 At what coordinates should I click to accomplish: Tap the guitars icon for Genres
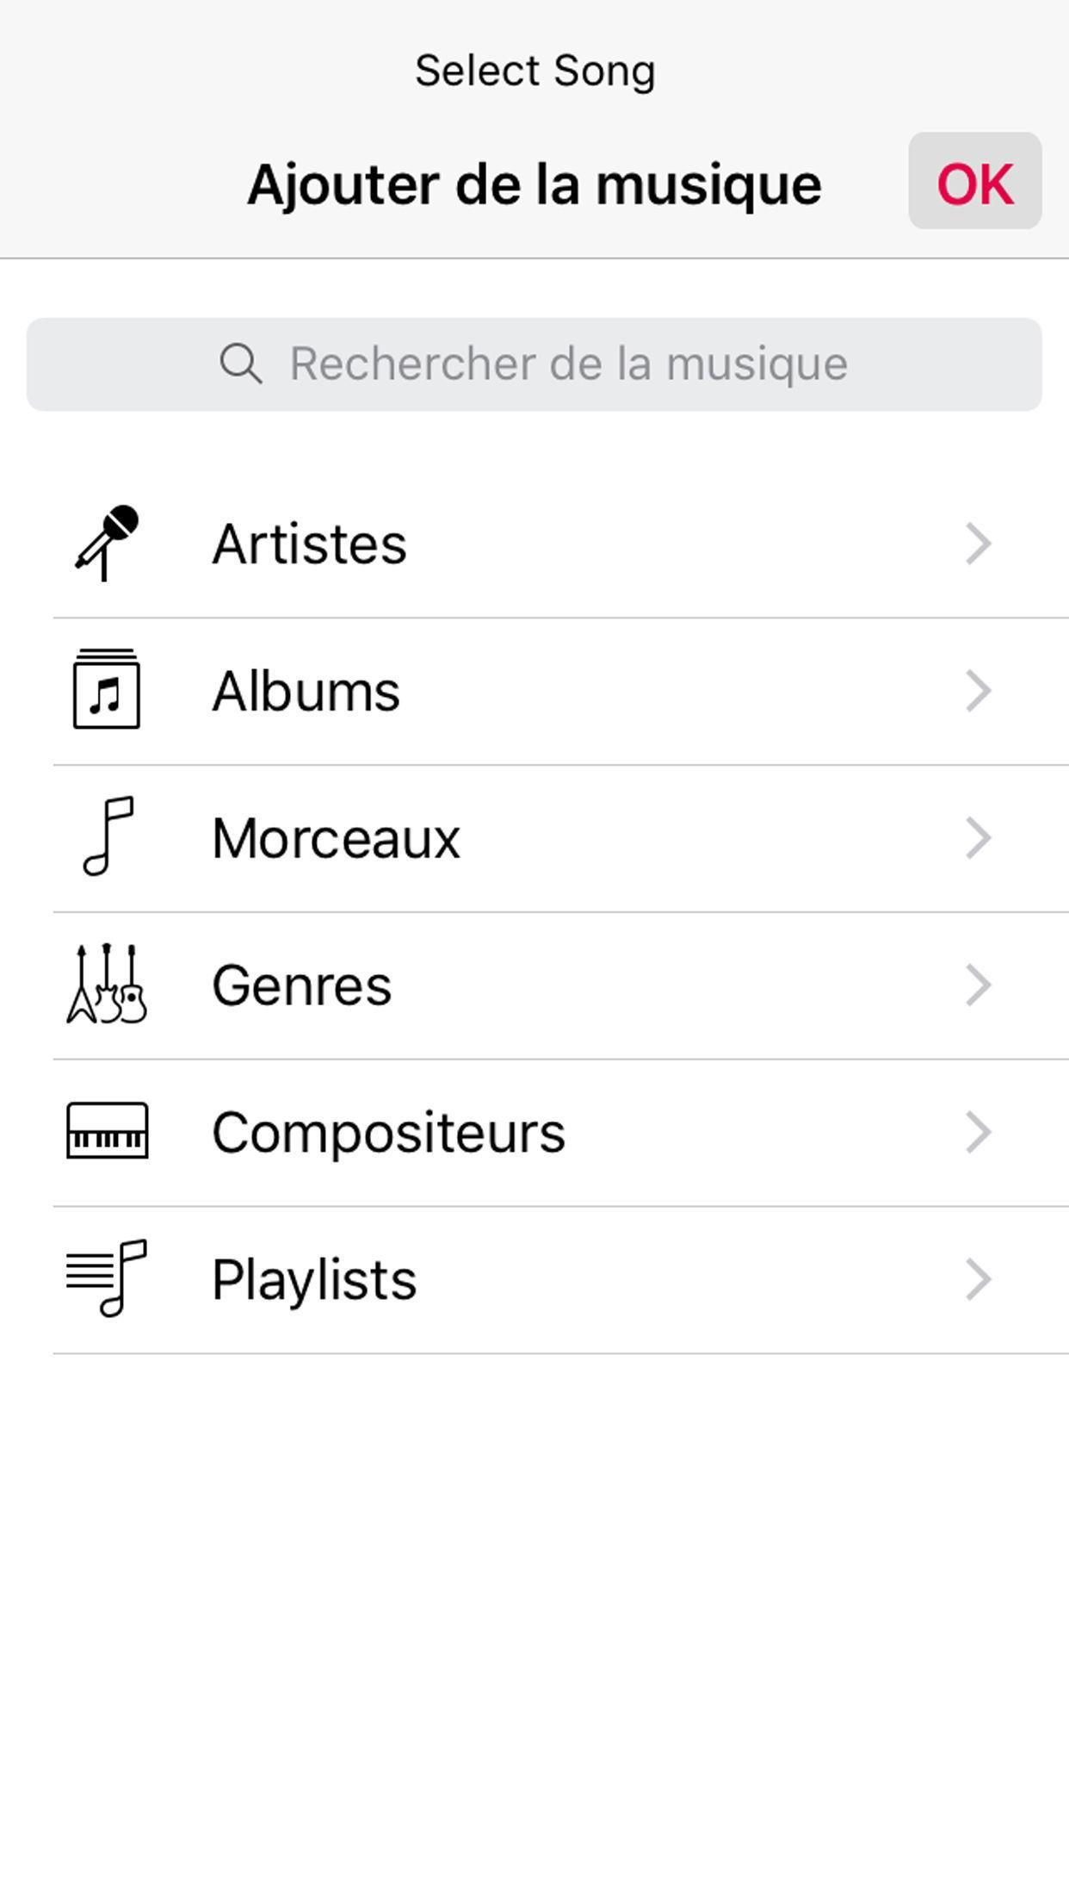(107, 984)
